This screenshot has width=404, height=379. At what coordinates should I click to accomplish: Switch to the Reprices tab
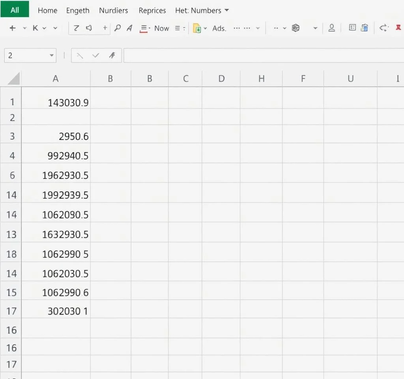pyautogui.click(x=152, y=11)
